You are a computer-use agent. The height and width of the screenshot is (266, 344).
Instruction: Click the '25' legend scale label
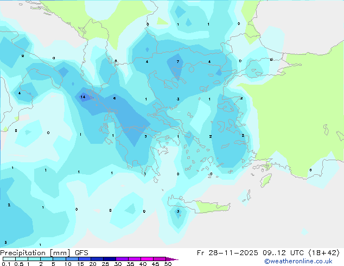pos(105,264)
